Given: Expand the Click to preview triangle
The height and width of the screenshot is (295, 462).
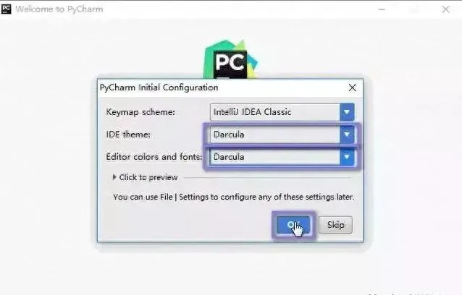Looking at the screenshot, I should click(114, 177).
